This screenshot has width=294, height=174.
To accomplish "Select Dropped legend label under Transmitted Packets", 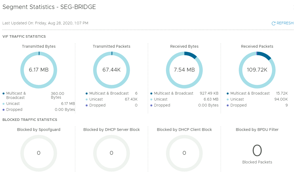I will point(97,105).
